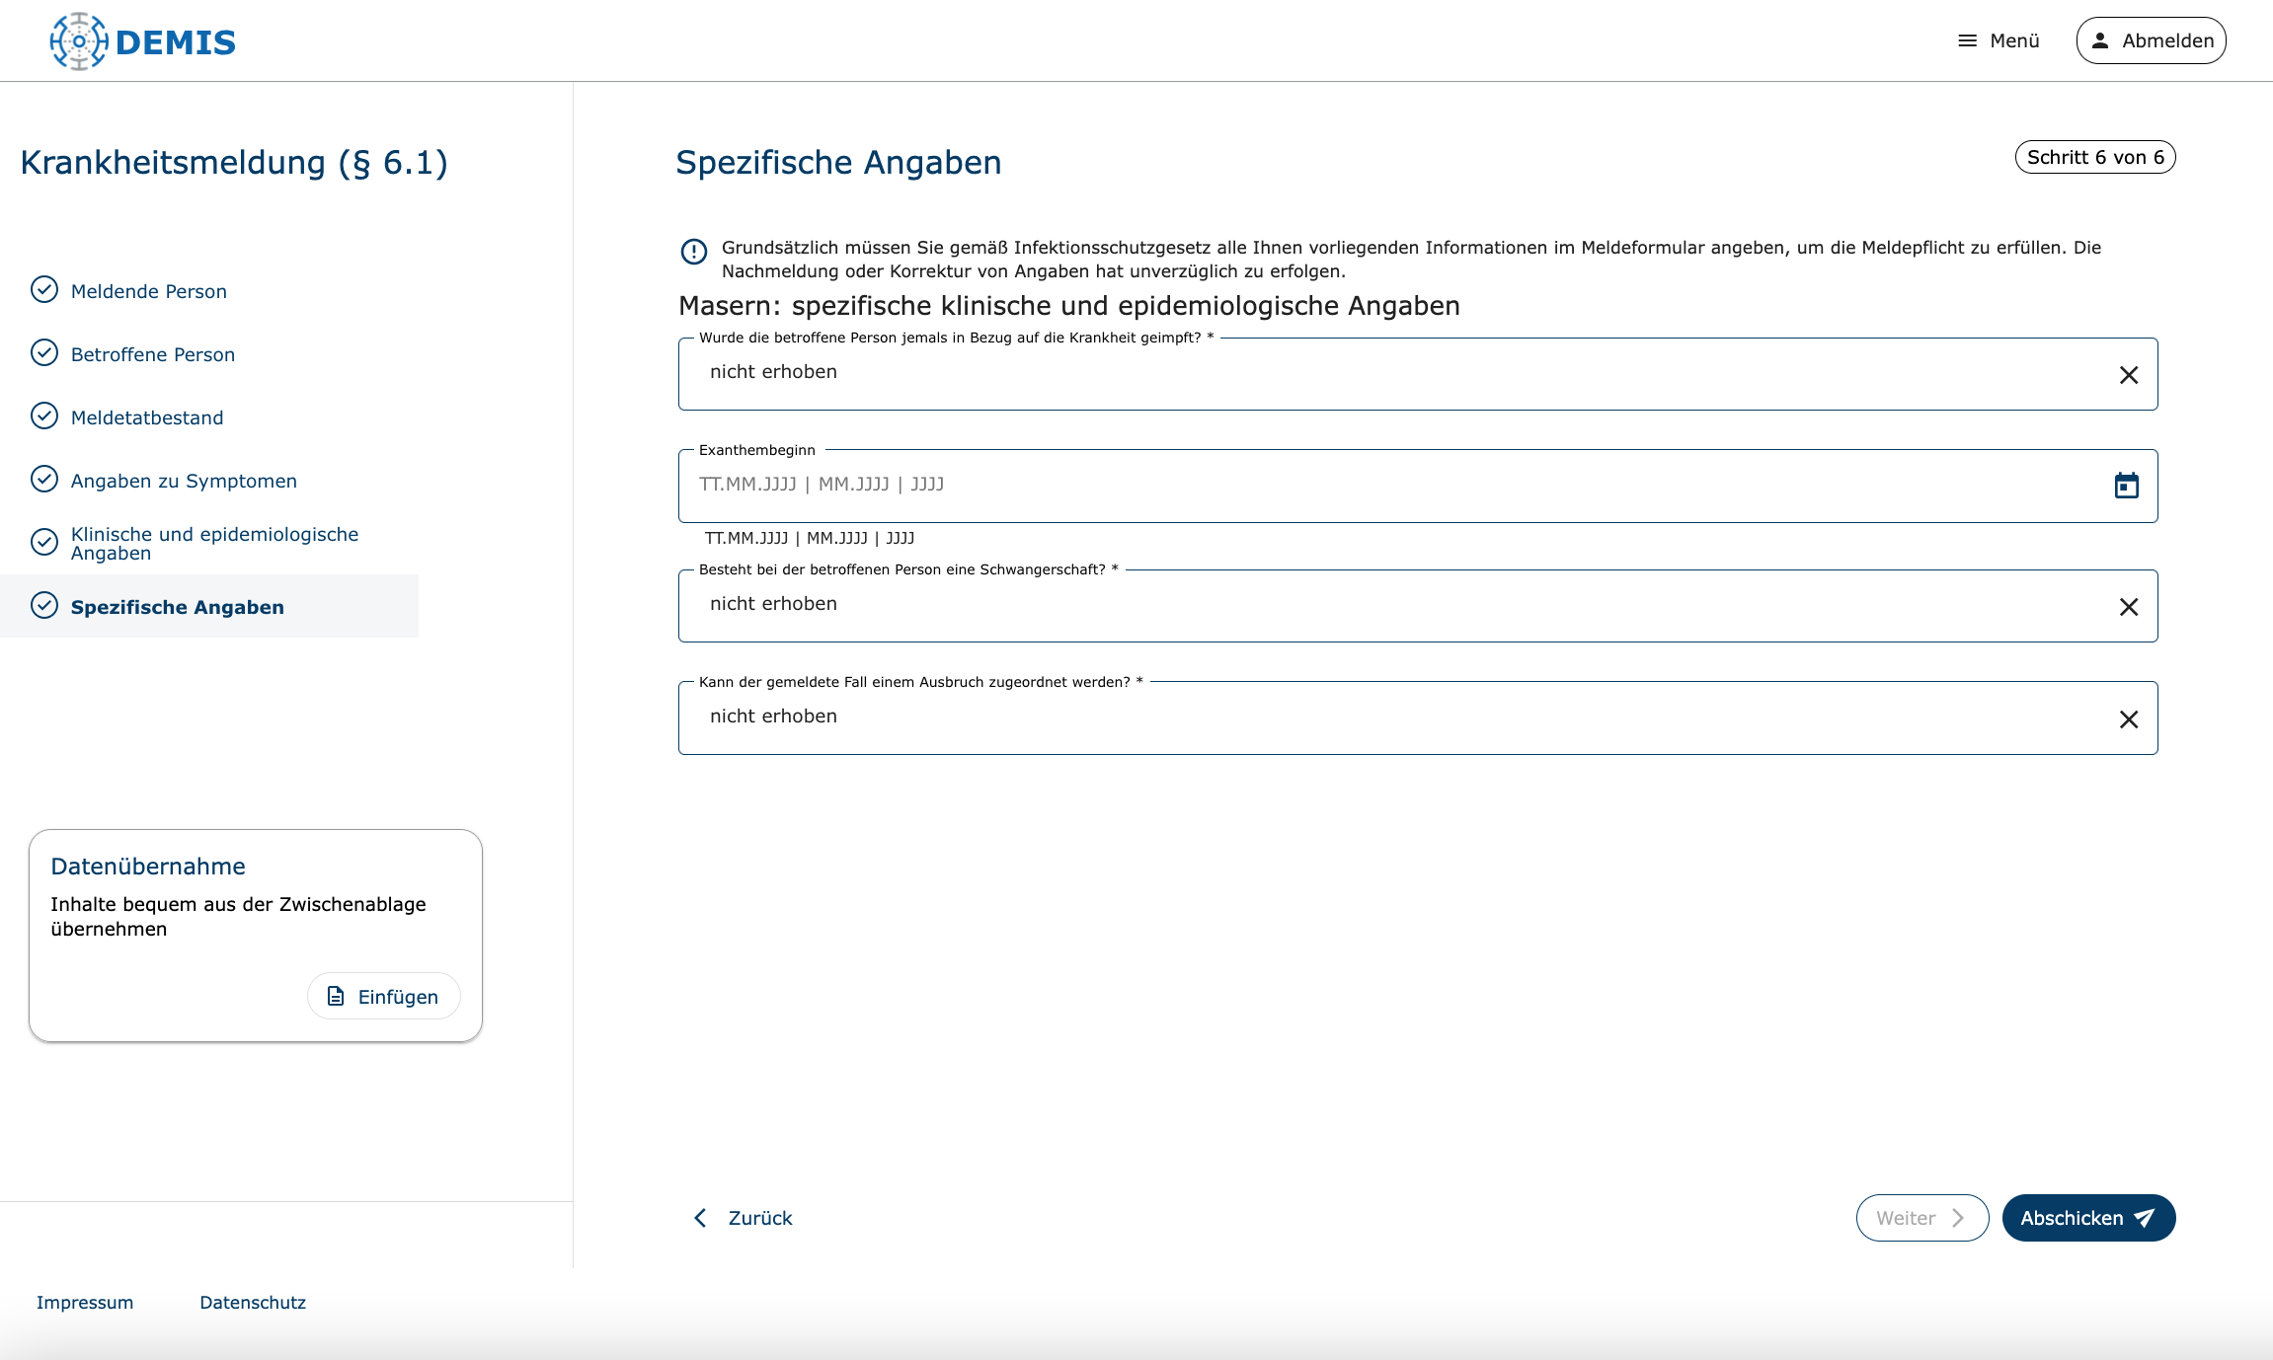2273x1360 pixels.
Task: Click the DEMIS logo icon
Action: [79, 41]
